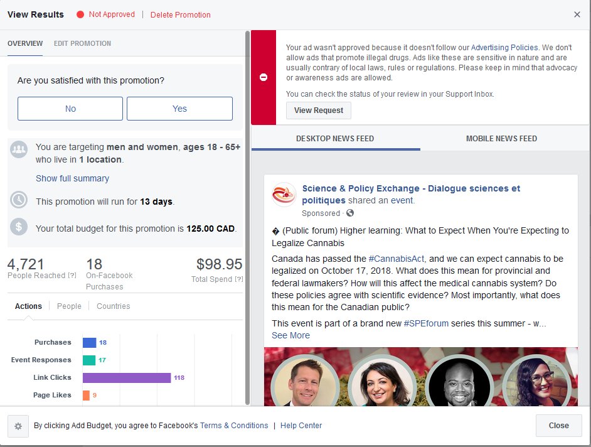This screenshot has height=447, width=591.
Task: Click the 4,721 People Reached value
Action: [26, 264]
